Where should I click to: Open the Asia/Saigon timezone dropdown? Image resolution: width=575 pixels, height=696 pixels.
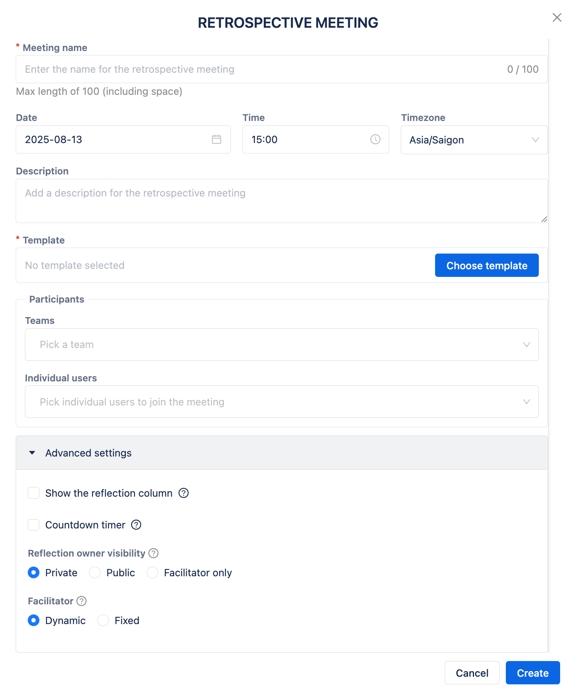(474, 140)
